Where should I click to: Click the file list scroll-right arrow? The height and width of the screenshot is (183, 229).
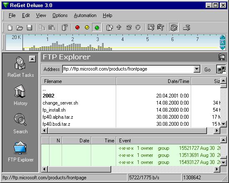tap(217, 130)
